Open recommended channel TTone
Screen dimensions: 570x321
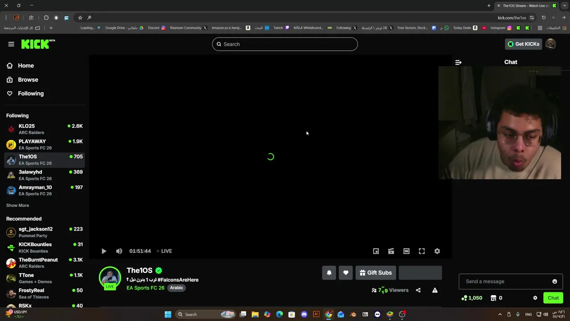coord(45,278)
